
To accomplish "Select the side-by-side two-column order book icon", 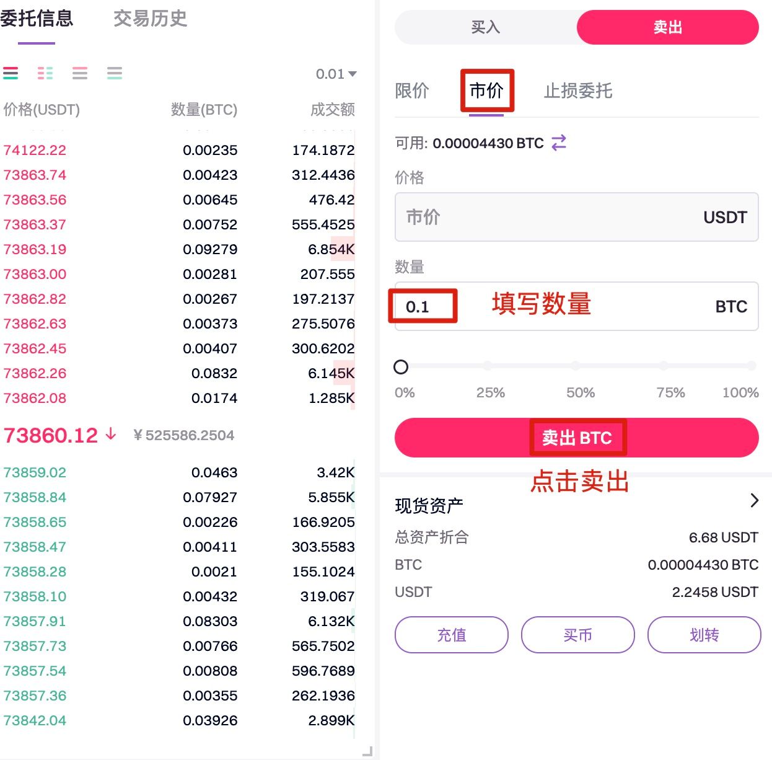I will tap(45, 73).
